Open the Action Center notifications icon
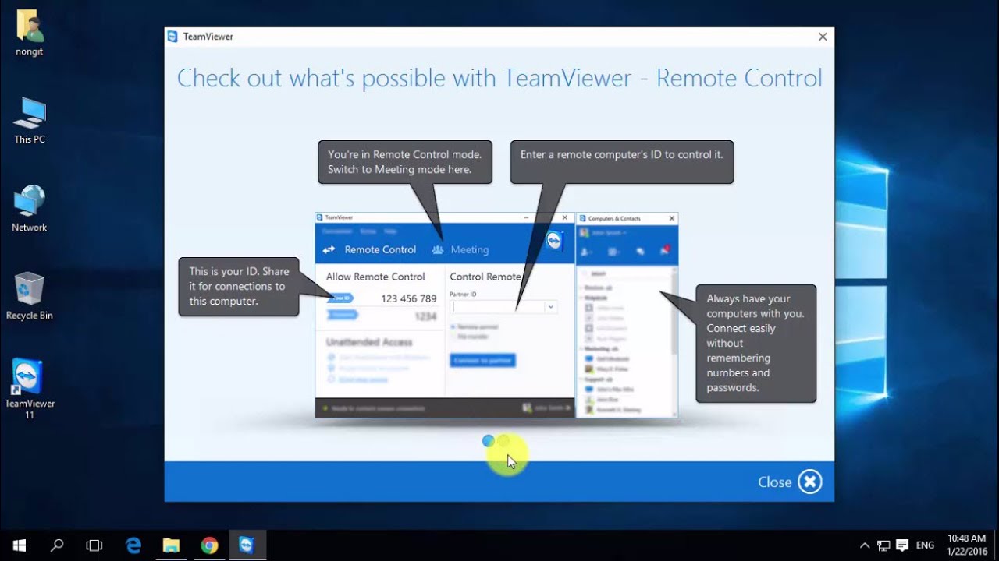Viewport: 999px width, 561px height. pyautogui.click(x=902, y=545)
